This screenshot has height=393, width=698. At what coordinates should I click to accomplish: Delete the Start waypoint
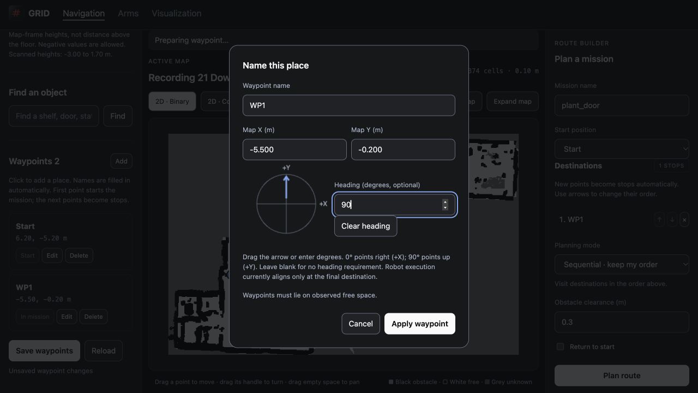(79, 255)
